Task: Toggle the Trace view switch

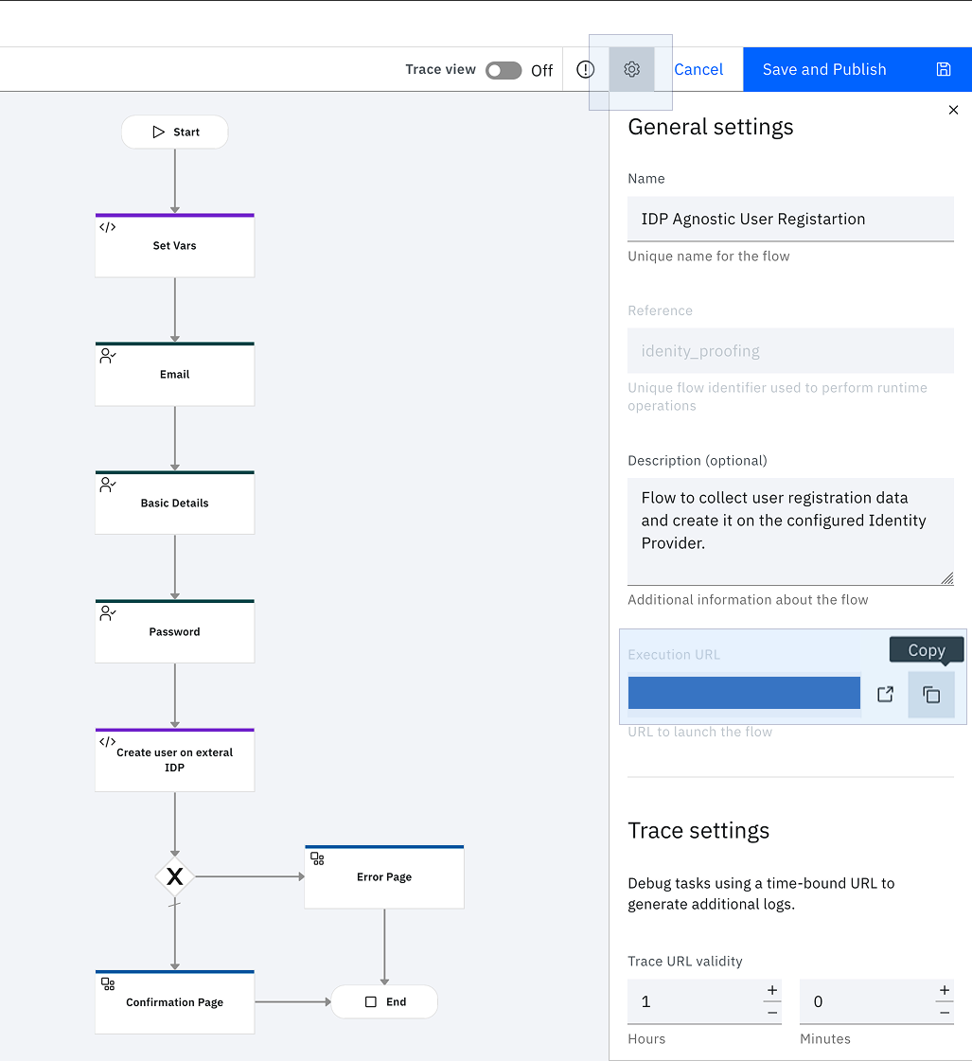Action: pyautogui.click(x=504, y=70)
